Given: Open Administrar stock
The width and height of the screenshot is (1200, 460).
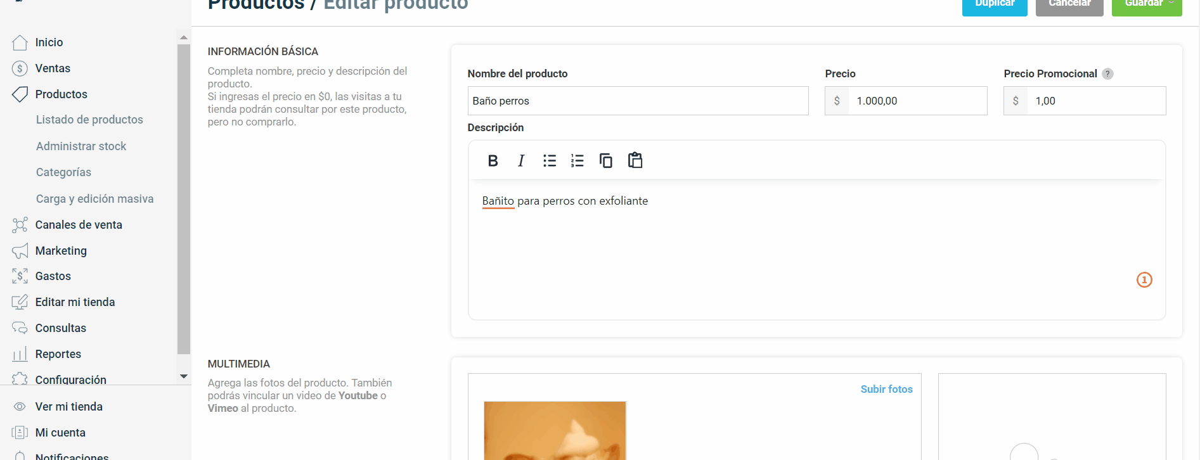Looking at the screenshot, I should tap(81, 146).
